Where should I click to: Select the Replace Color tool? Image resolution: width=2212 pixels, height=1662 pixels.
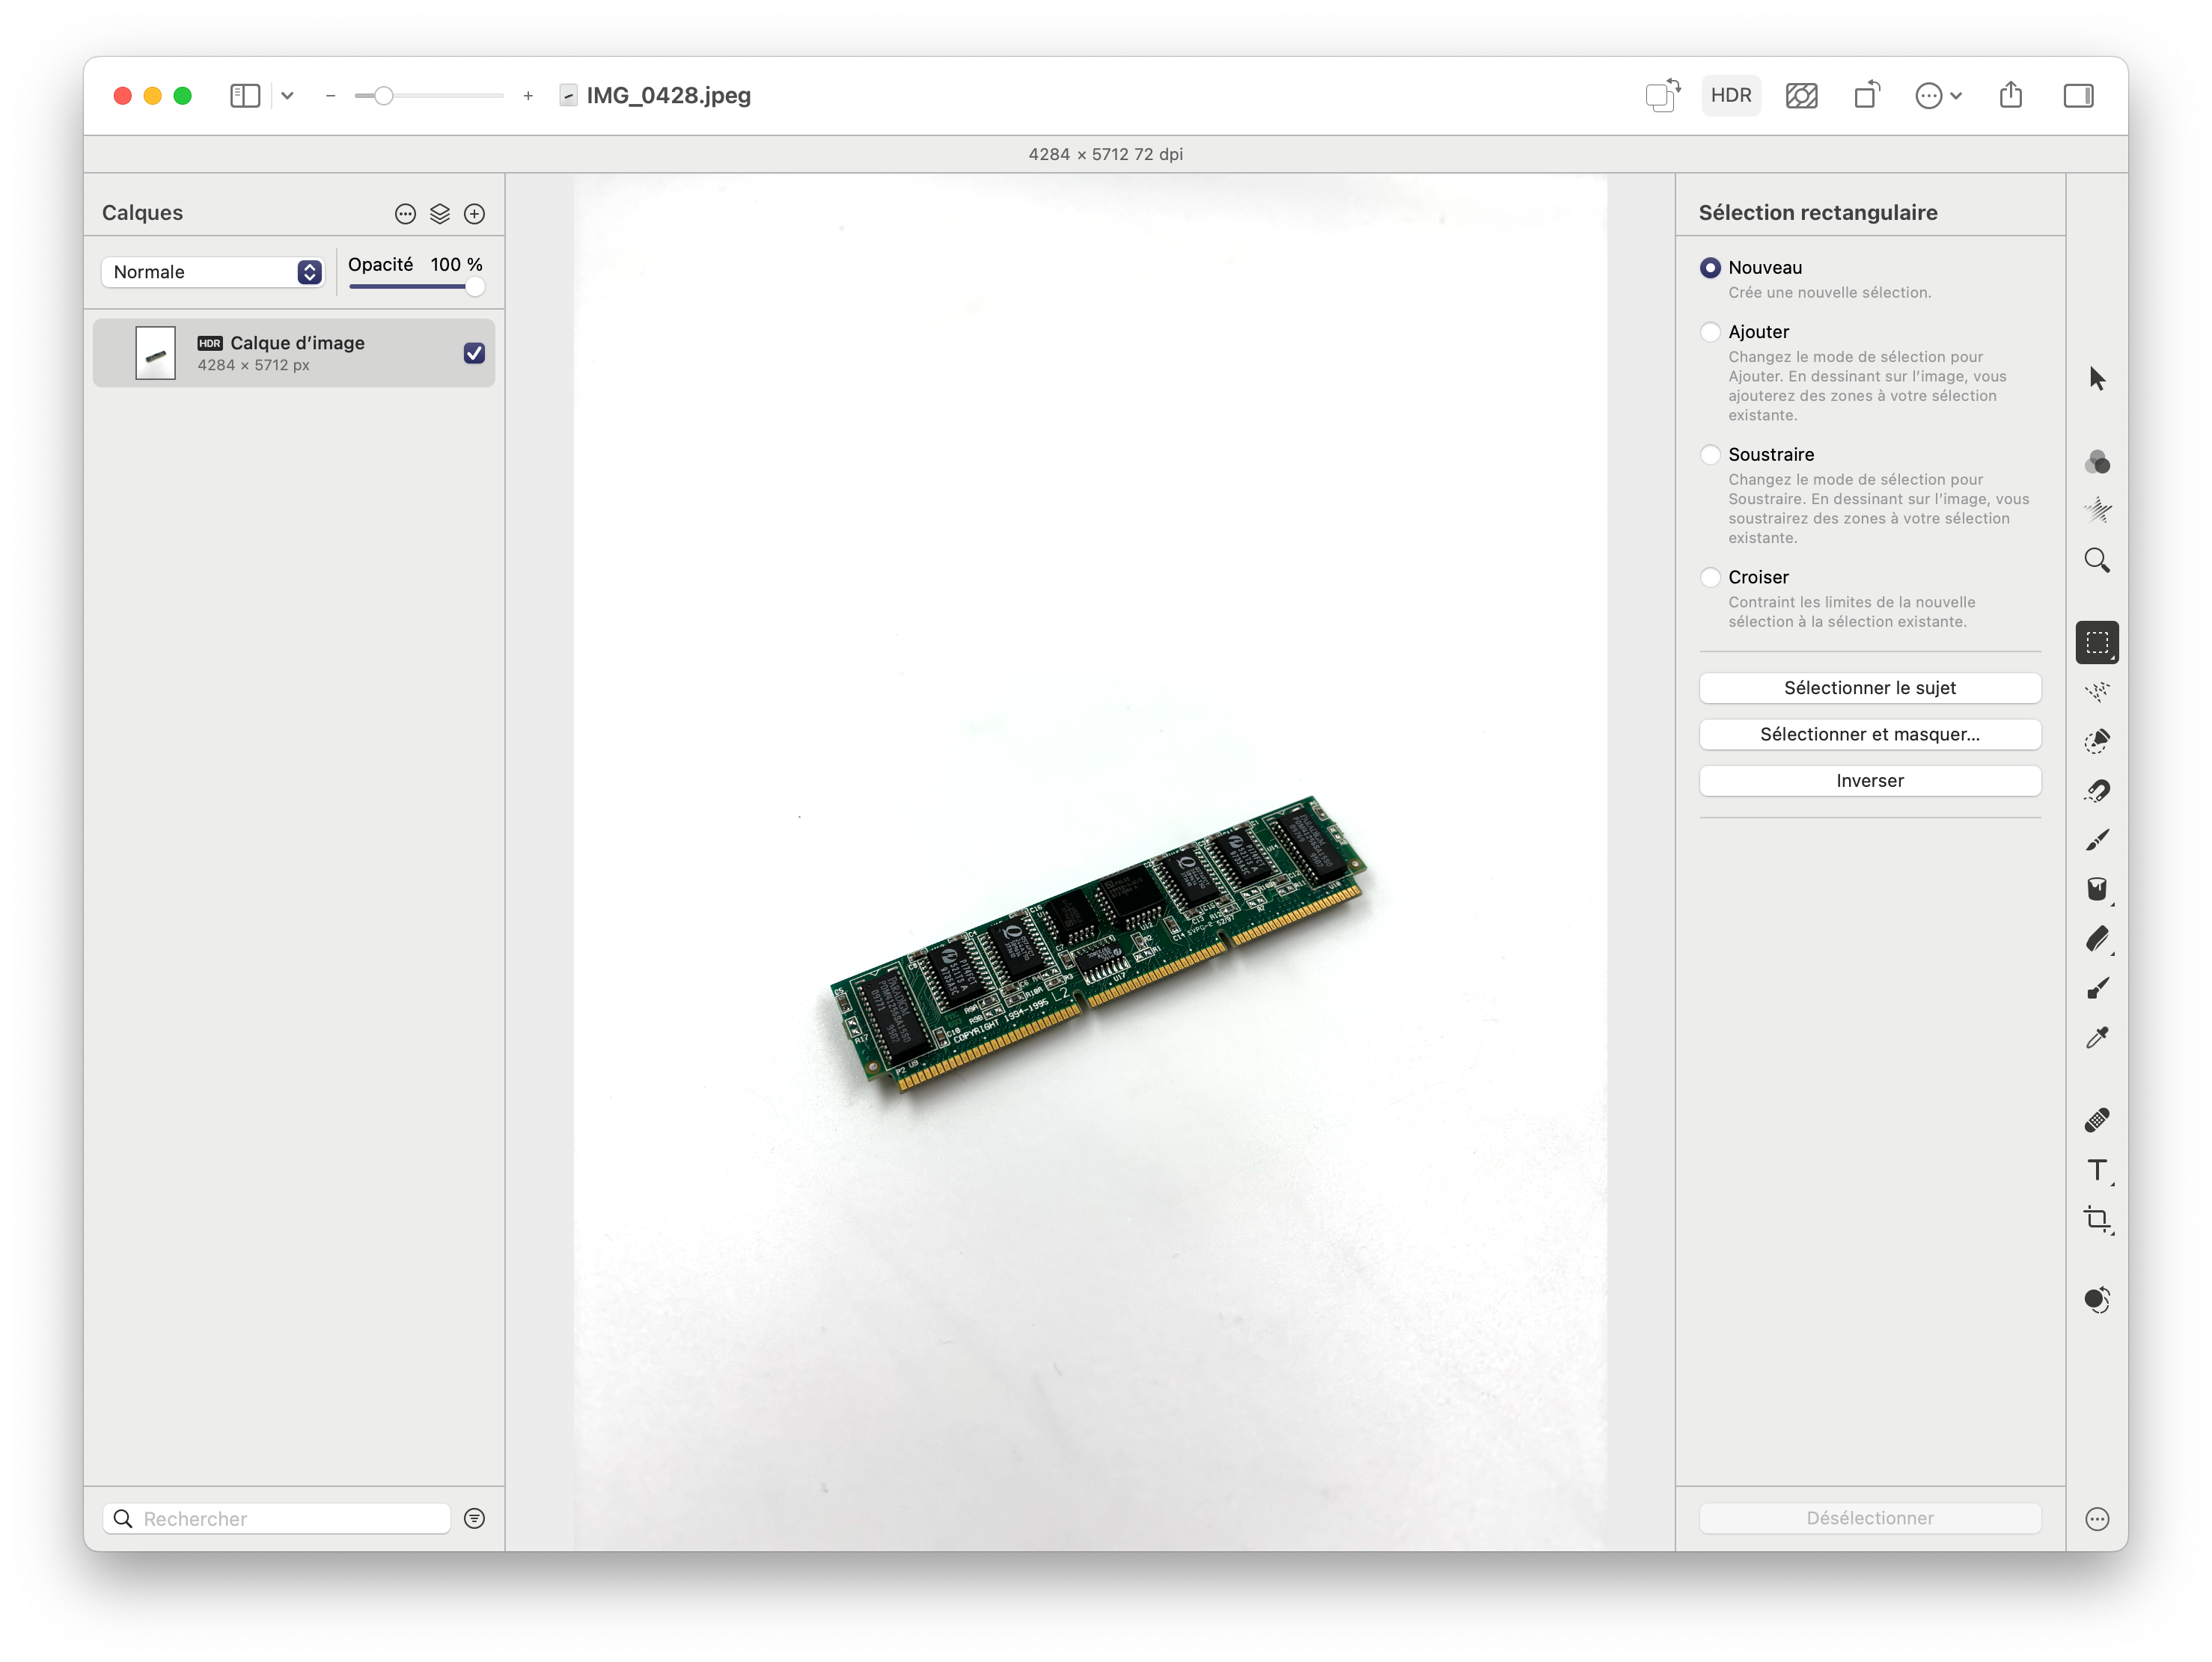coord(2097,1299)
